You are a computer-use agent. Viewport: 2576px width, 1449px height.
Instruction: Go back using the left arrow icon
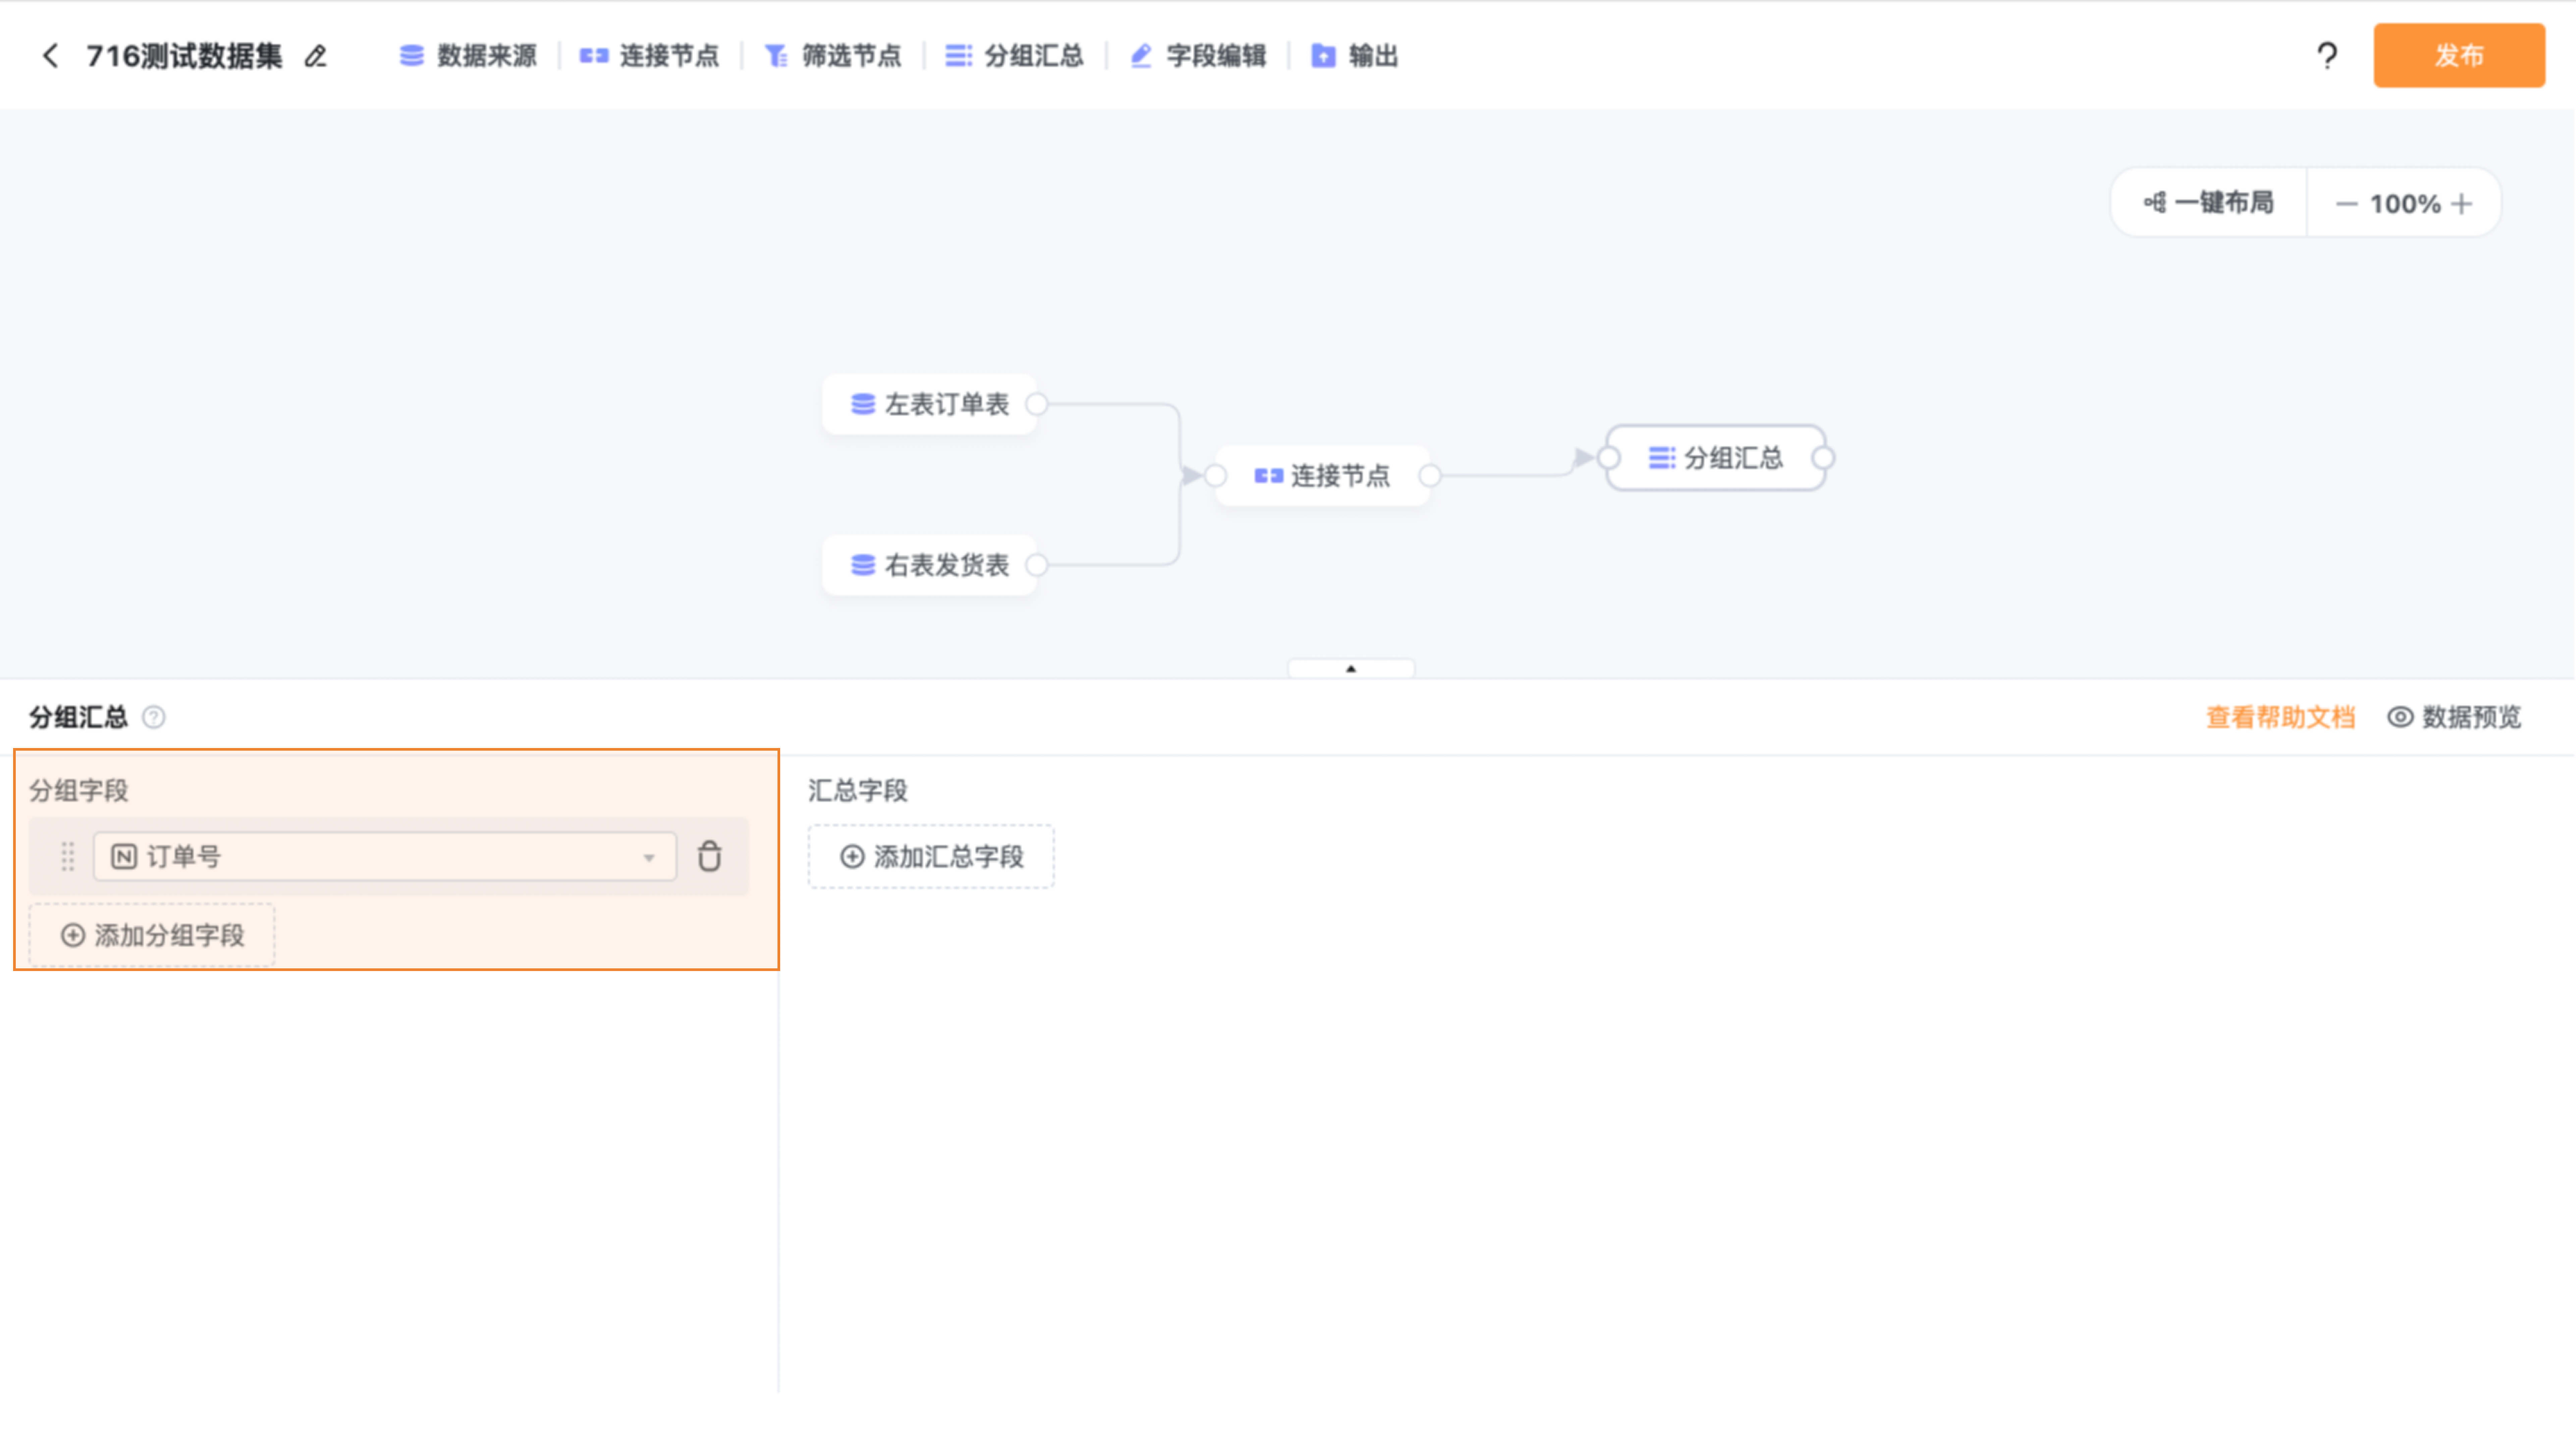coord(50,56)
